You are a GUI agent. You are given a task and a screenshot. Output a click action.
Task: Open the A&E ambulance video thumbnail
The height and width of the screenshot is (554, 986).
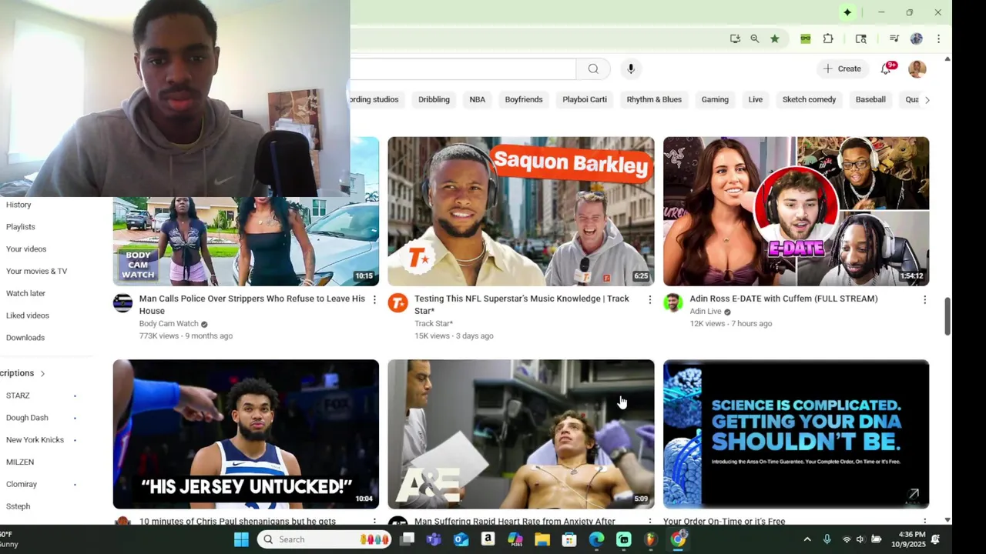[x=521, y=434]
